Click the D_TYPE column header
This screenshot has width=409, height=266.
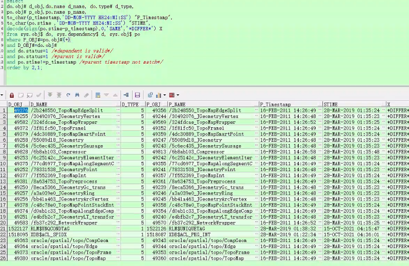coord(133,104)
